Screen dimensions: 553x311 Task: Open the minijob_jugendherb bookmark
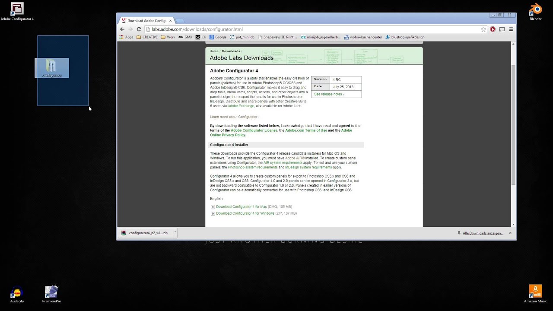click(321, 37)
